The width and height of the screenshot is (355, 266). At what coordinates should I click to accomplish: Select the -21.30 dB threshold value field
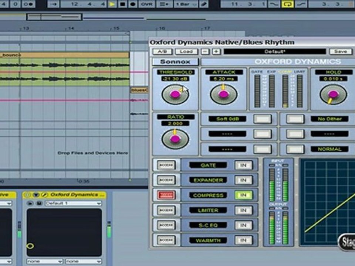point(175,79)
